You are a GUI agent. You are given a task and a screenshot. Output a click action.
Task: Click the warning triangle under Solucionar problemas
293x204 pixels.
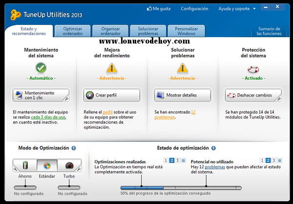point(183,68)
